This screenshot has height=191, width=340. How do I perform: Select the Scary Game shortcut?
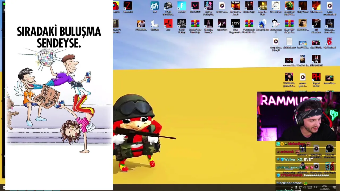[x=303, y=7]
